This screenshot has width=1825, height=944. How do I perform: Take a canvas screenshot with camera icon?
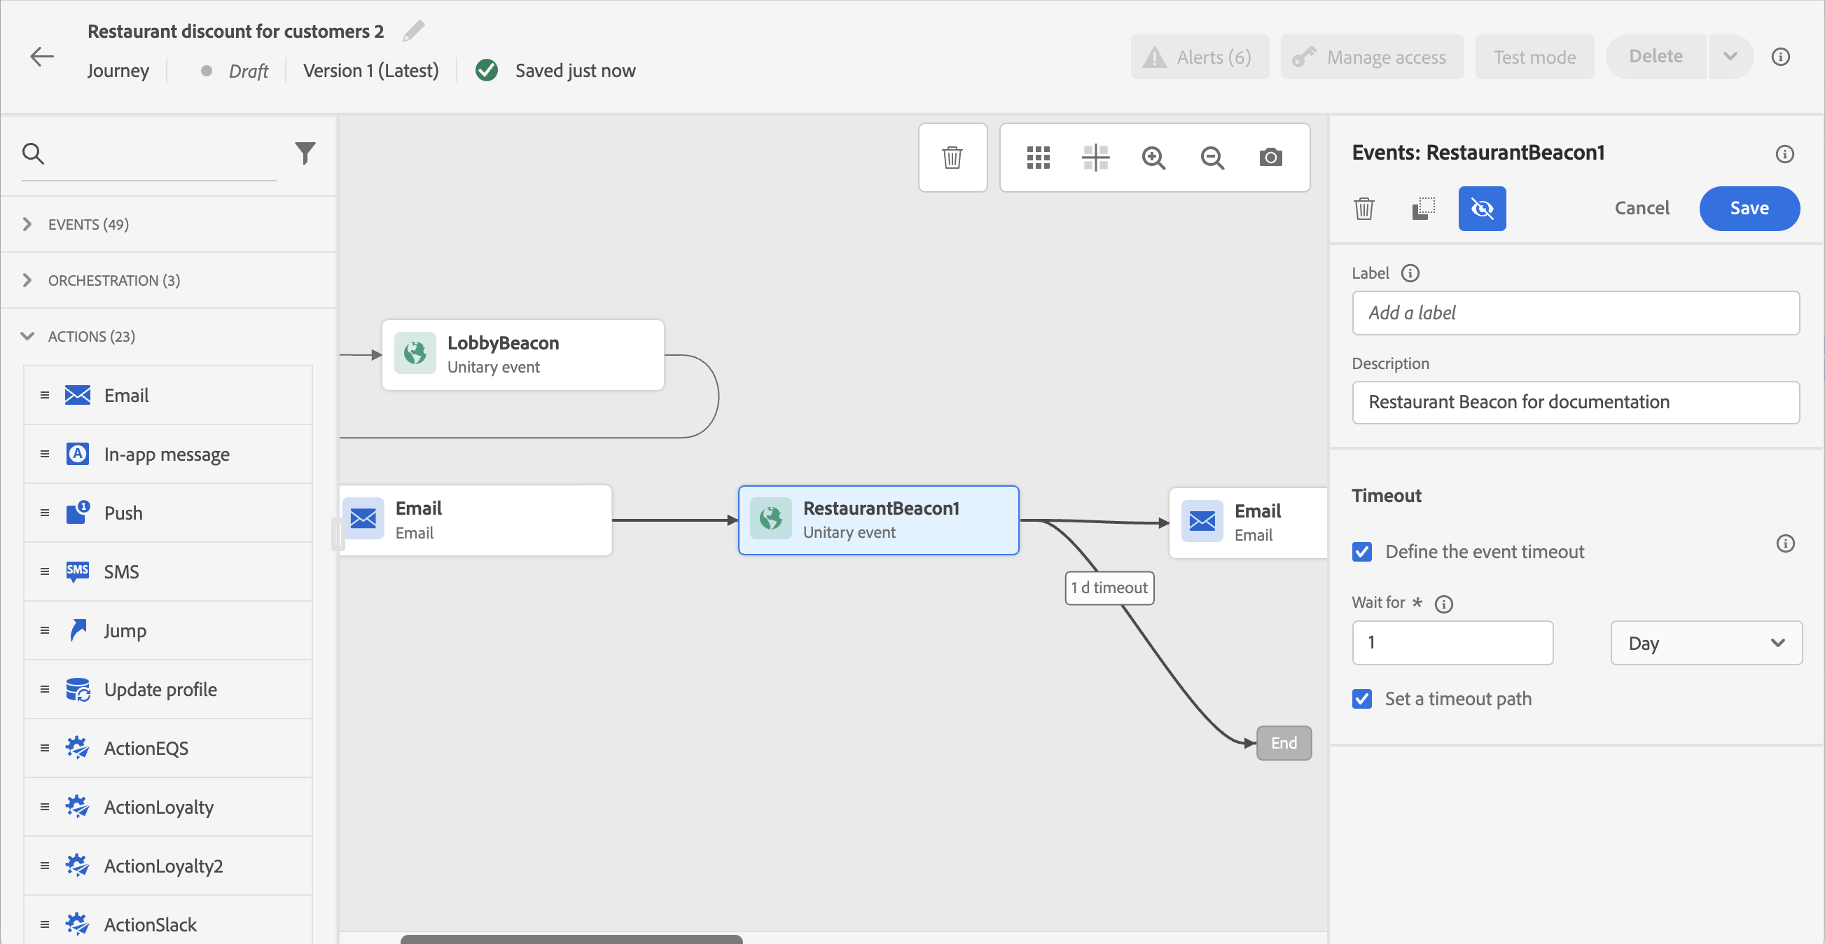pyautogui.click(x=1270, y=158)
